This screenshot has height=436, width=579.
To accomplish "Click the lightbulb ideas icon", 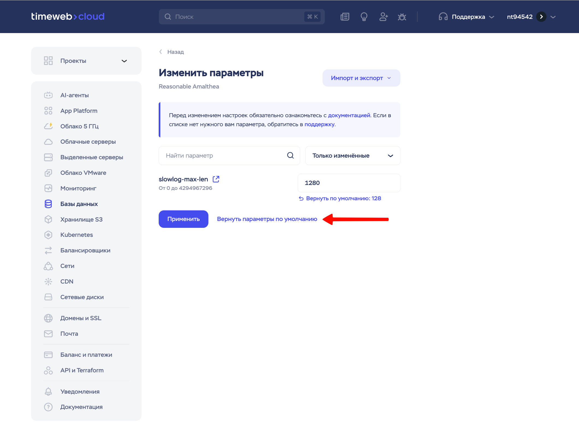I will [x=364, y=17].
